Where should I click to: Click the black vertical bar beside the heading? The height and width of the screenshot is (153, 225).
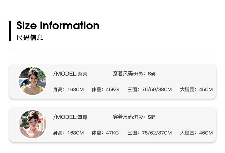[x=10, y=30]
